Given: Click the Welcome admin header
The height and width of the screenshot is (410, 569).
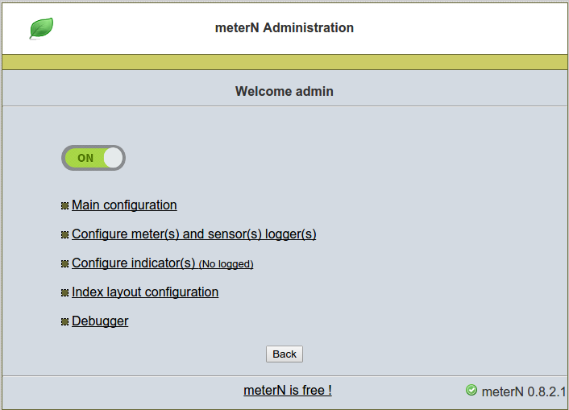Looking at the screenshot, I should click(284, 92).
